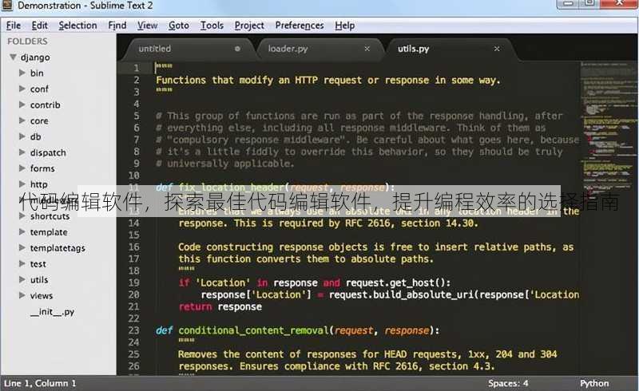Select the django folder label

[35, 57]
